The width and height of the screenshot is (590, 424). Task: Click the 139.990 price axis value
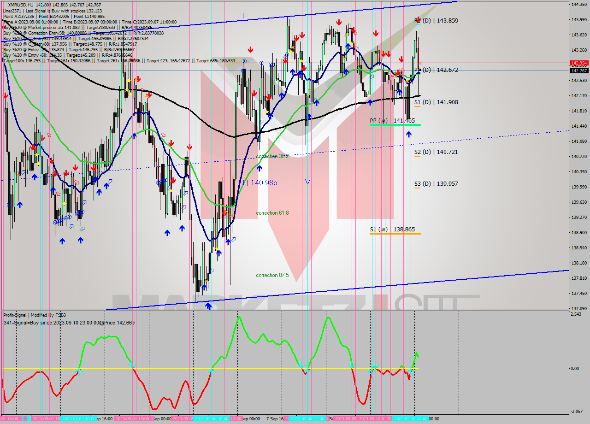579,187
